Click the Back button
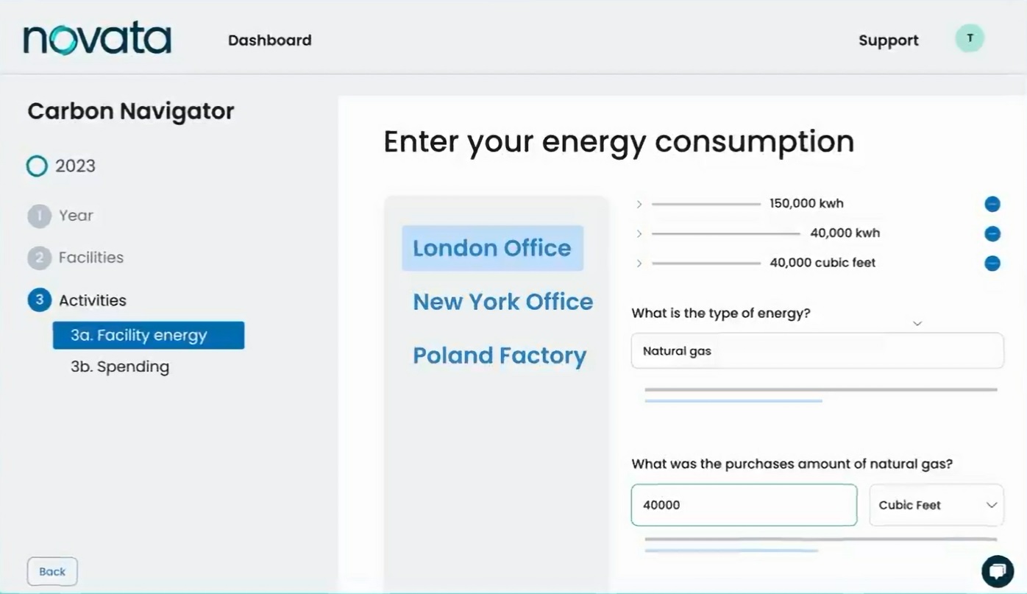Image resolution: width=1027 pixels, height=594 pixels. [x=52, y=571]
